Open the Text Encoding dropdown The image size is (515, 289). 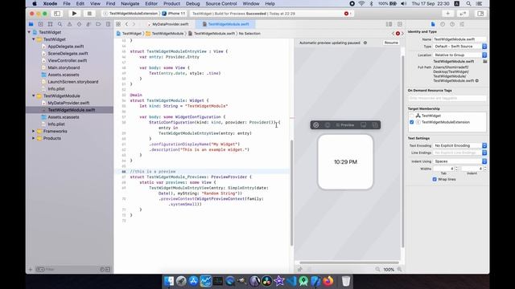tap(459, 145)
